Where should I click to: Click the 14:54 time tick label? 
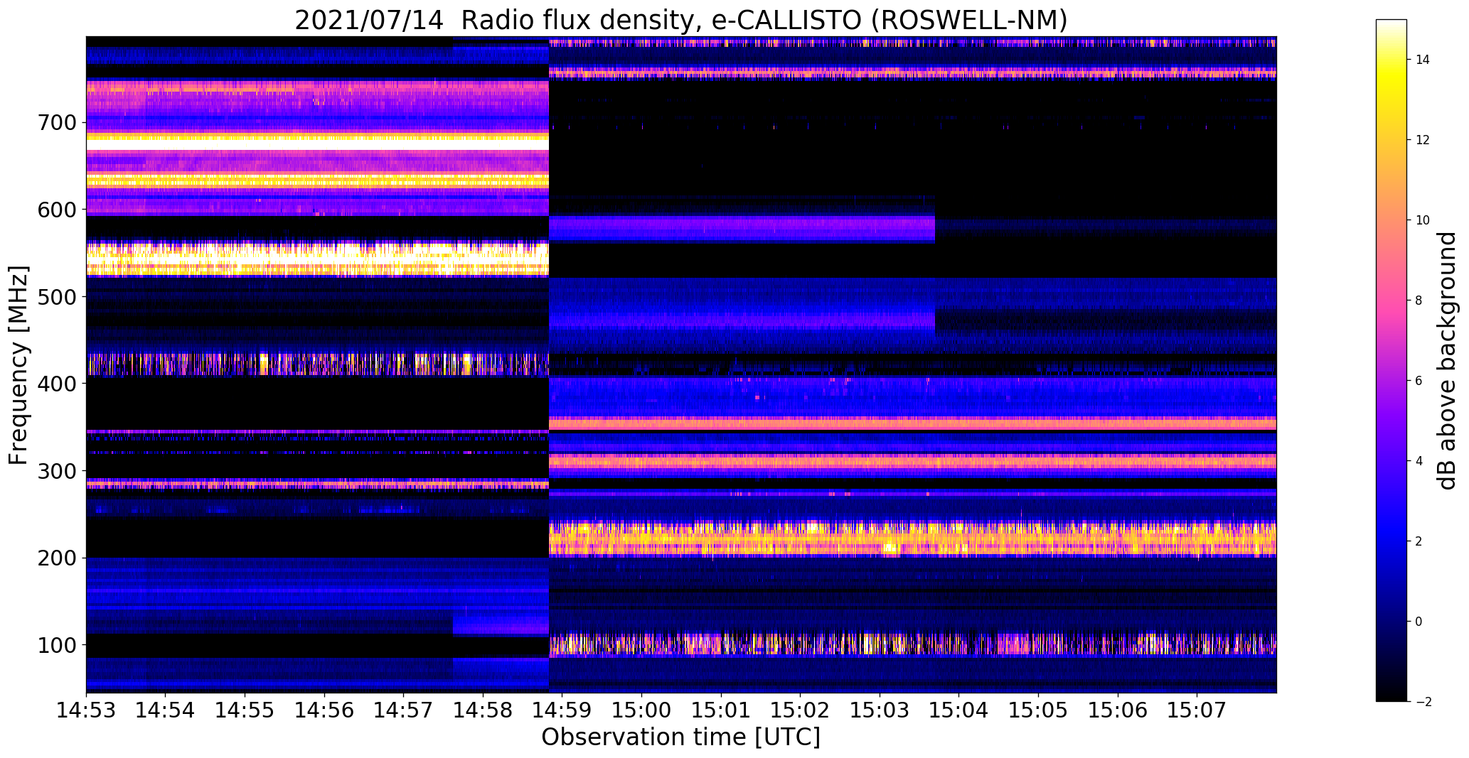click(166, 710)
